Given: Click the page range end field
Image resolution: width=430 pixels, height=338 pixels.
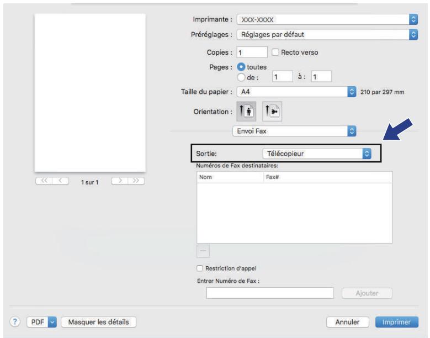Looking at the screenshot, I should pyautogui.click(x=321, y=77).
